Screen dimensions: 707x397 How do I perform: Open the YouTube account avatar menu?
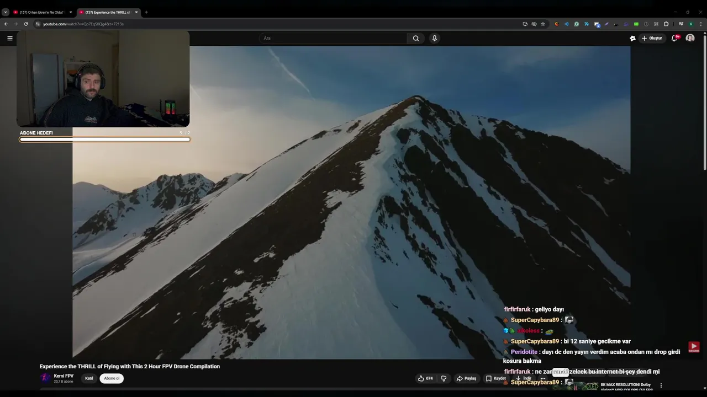690,38
